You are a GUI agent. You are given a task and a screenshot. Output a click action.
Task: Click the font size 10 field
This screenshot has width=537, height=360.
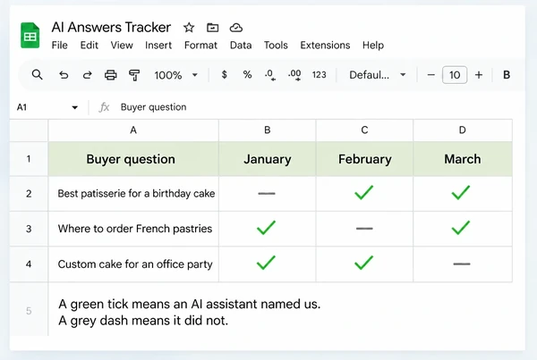tap(455, 75)
